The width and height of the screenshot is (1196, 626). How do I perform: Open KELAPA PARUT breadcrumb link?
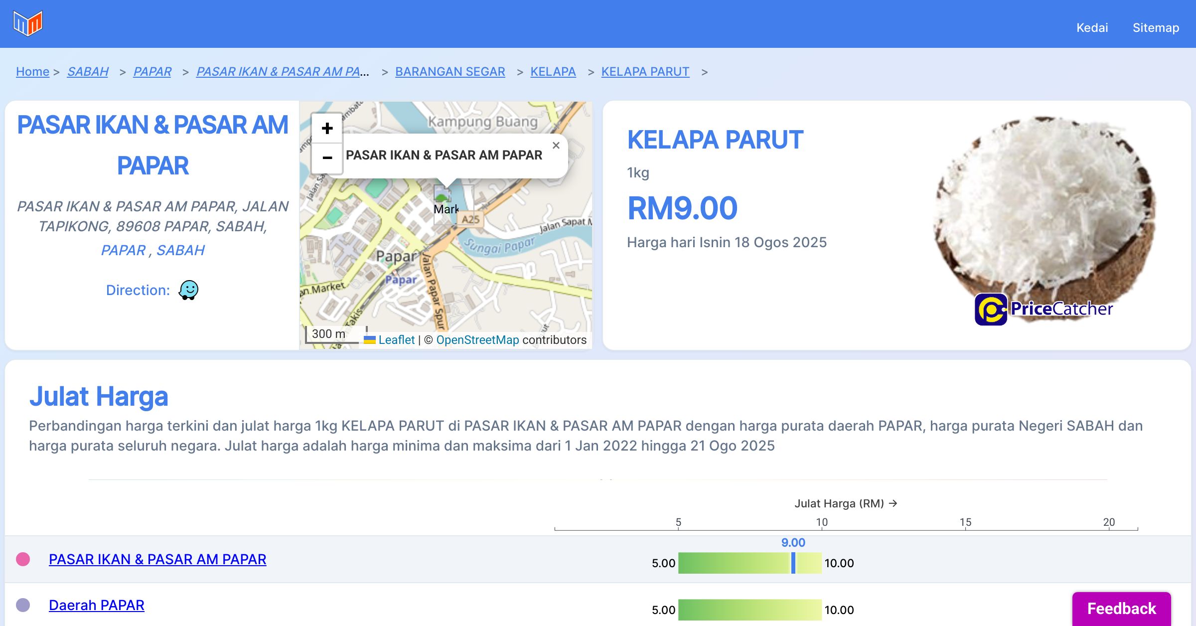pyautogui.click(x=645, y=72)
